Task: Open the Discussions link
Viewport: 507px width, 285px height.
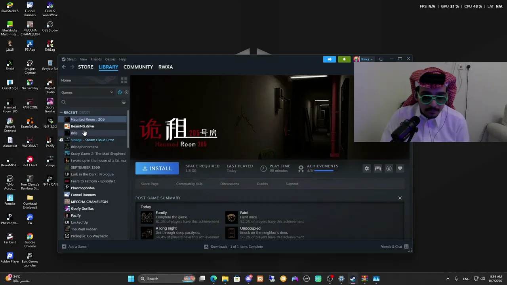Action: point(230,184)
